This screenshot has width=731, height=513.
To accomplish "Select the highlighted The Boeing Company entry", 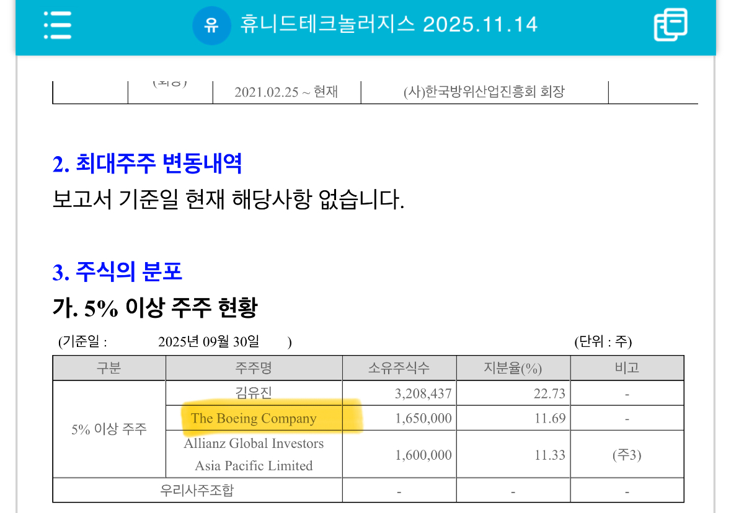I will click(x=256, y=418).
